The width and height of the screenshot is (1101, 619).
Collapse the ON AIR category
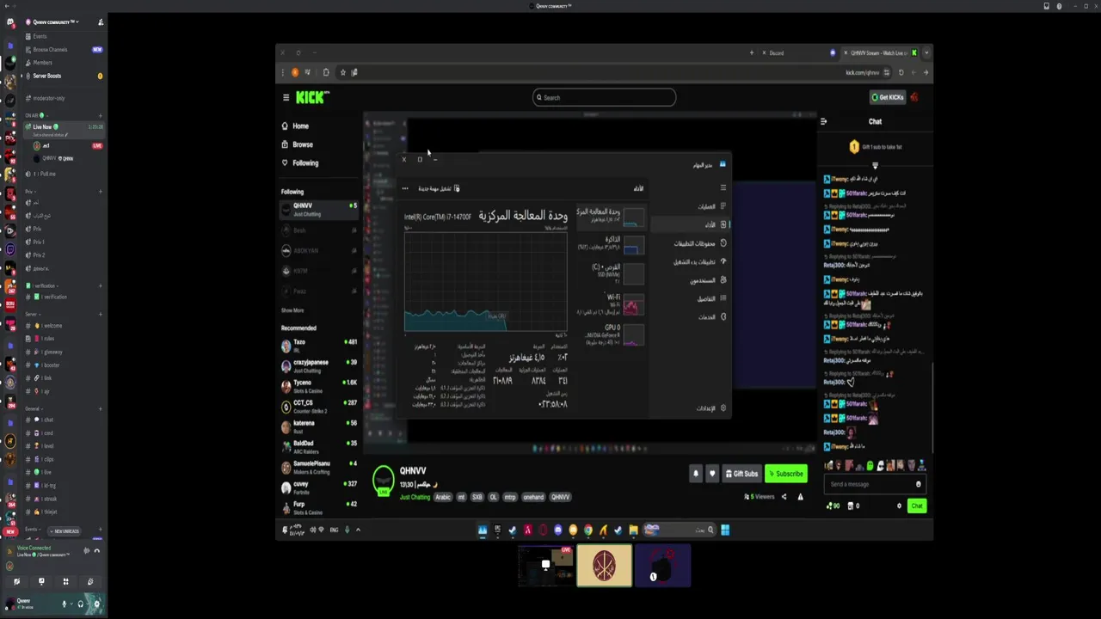36,115
